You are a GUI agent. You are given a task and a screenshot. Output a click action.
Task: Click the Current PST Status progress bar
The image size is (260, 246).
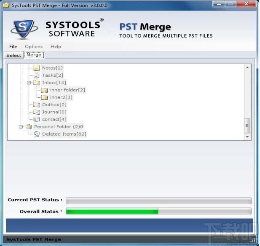point(158,201)
